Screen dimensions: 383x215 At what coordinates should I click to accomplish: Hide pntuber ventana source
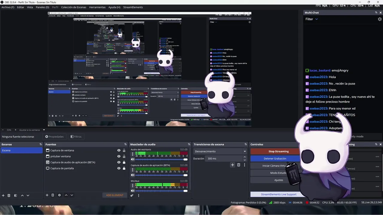tap(119, 156)
